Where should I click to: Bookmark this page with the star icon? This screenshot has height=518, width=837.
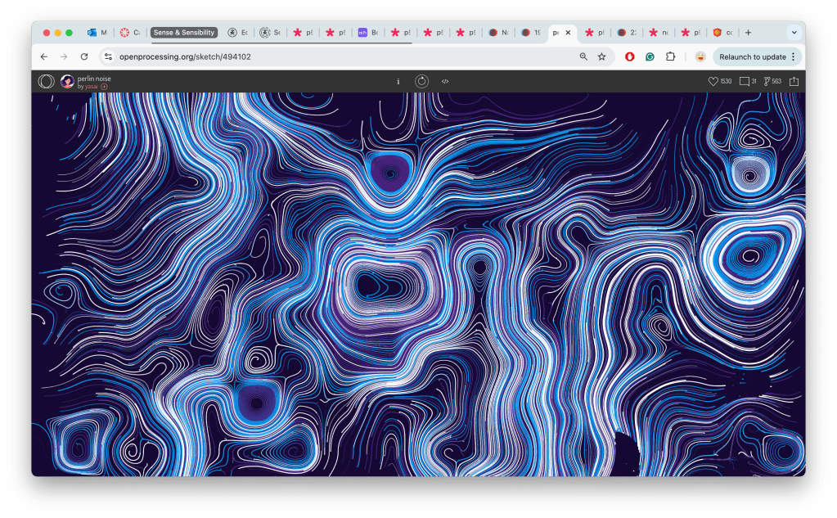click(601, 56)
